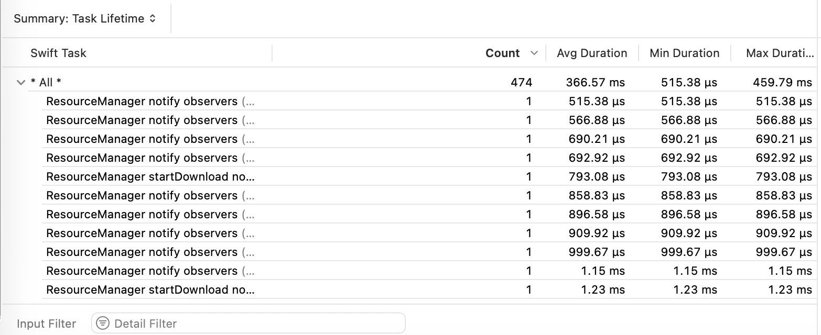Image resolution: width=821 pixels, height=335 pixels.
Task: Sort by Min Duration column
Action: pyautogui.click(x=684, y=53)
